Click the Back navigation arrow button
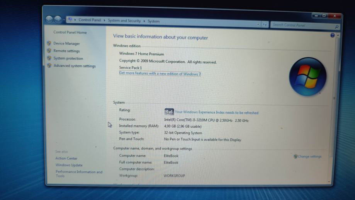This screenshot has width=355, height=200. (49, 19)
